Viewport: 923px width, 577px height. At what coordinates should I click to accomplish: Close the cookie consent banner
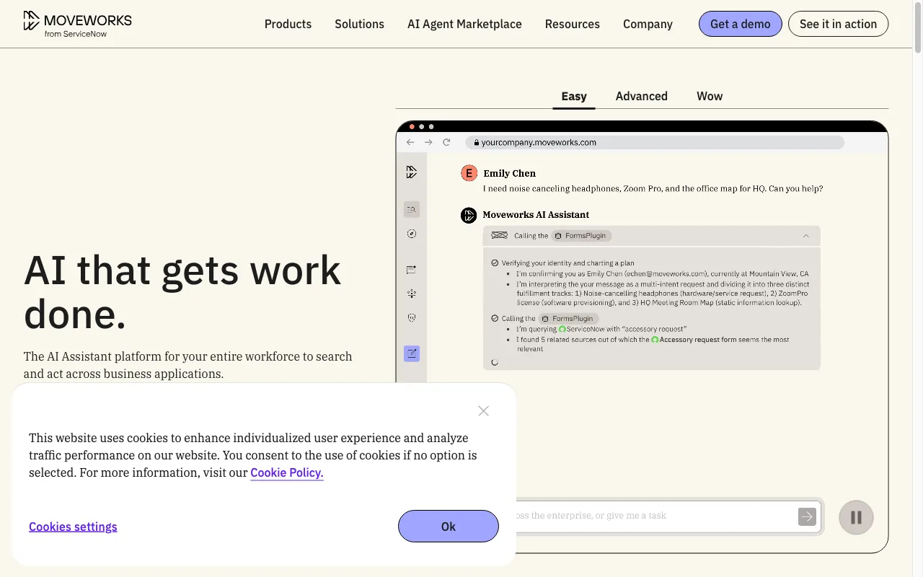click(x=483, y=410)
